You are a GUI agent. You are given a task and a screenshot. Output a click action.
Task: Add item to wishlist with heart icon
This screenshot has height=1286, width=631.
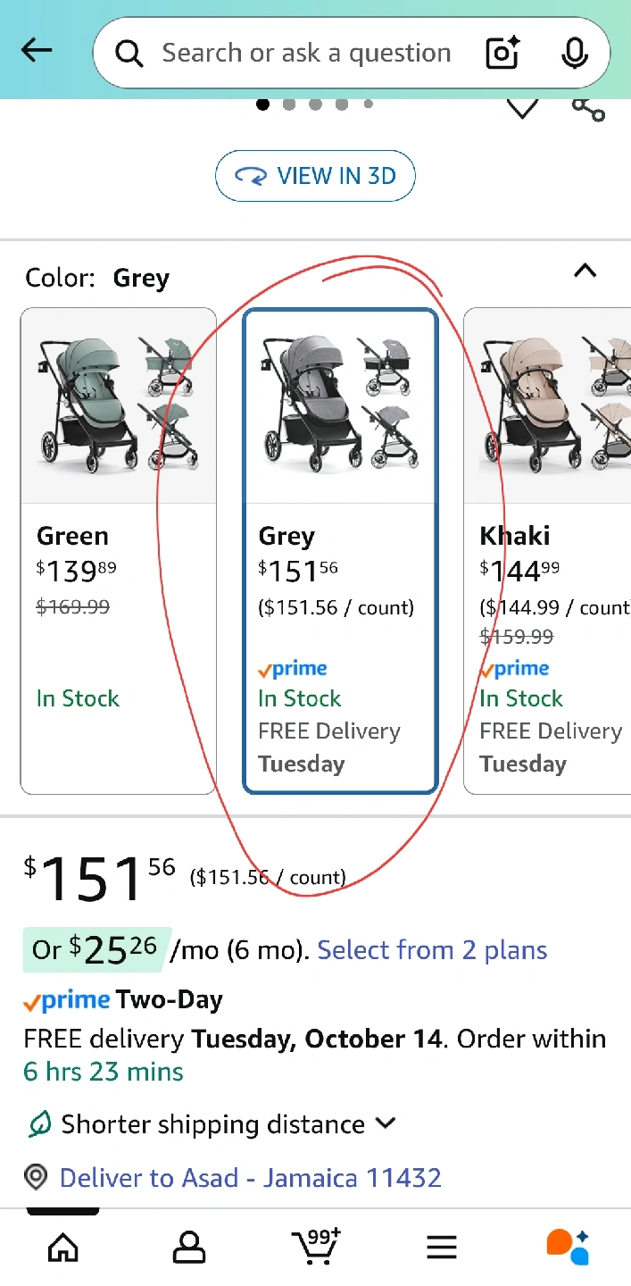[522, 109]
